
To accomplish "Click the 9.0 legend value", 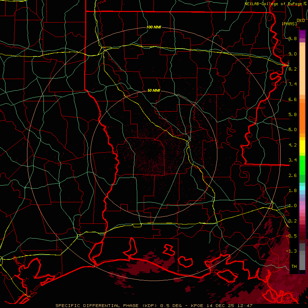I will coord(293,54).
